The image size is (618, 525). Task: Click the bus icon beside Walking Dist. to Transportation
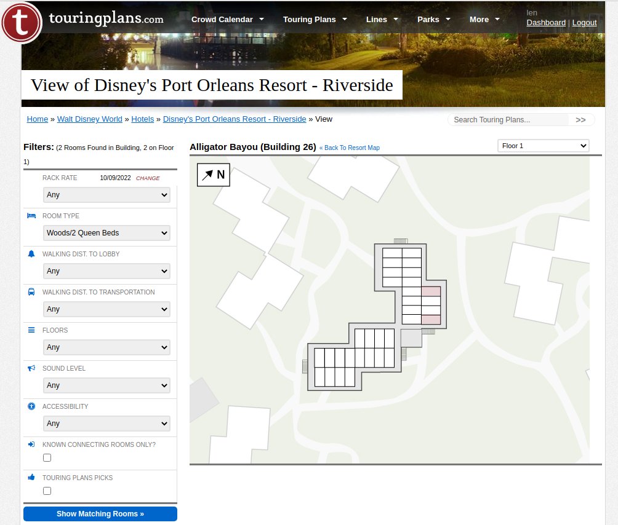point(31,292)
